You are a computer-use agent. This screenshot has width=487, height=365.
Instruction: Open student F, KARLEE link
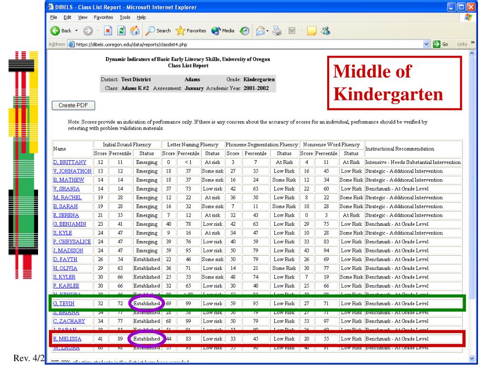(x=66, y=286)
